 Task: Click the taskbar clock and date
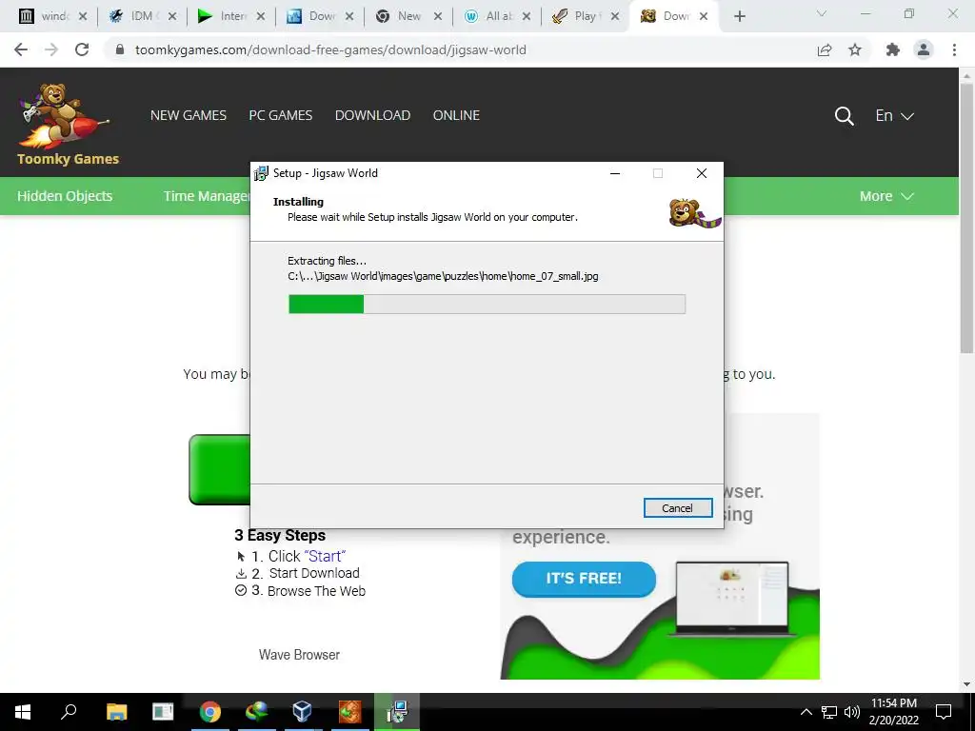point(893,712)
